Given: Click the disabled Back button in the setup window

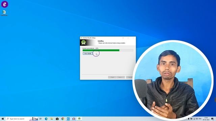Looking at the screenshot, I should pos(112,77).
